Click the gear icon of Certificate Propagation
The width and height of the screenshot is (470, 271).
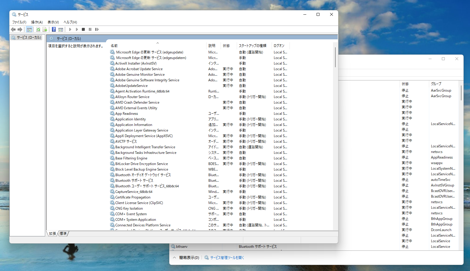(112, 197)
